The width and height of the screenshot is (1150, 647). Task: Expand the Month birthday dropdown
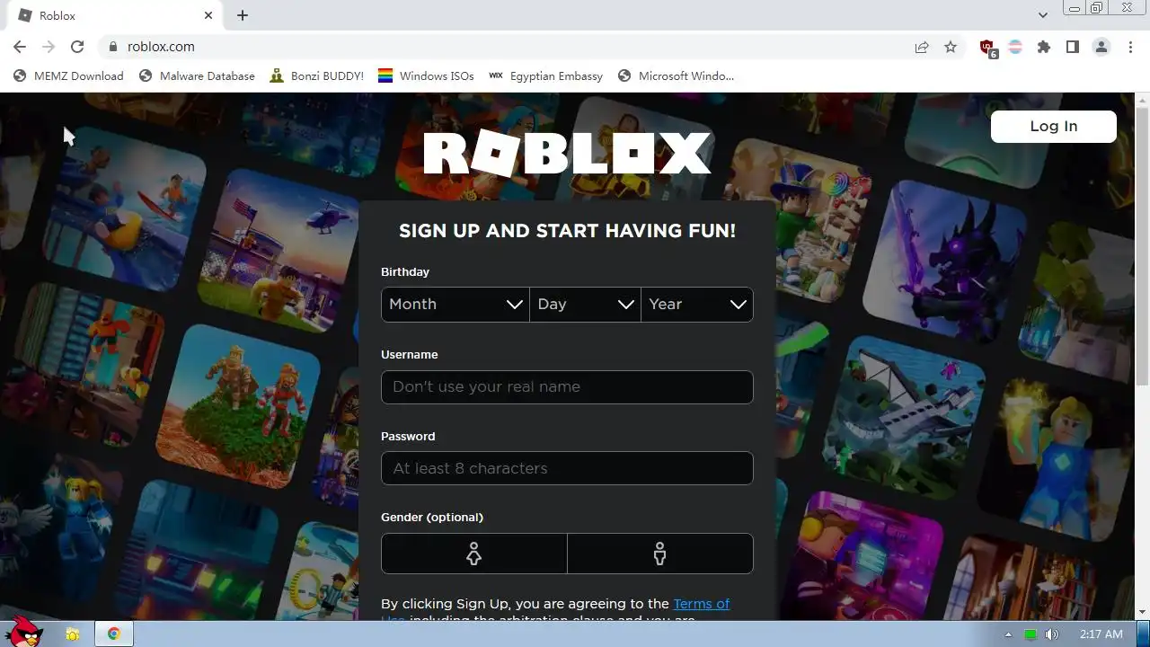point(456,305)
